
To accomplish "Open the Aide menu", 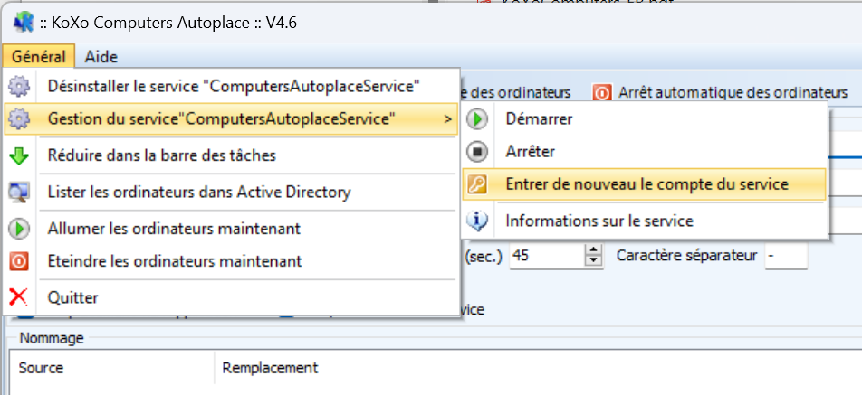I will click(101, 56).
